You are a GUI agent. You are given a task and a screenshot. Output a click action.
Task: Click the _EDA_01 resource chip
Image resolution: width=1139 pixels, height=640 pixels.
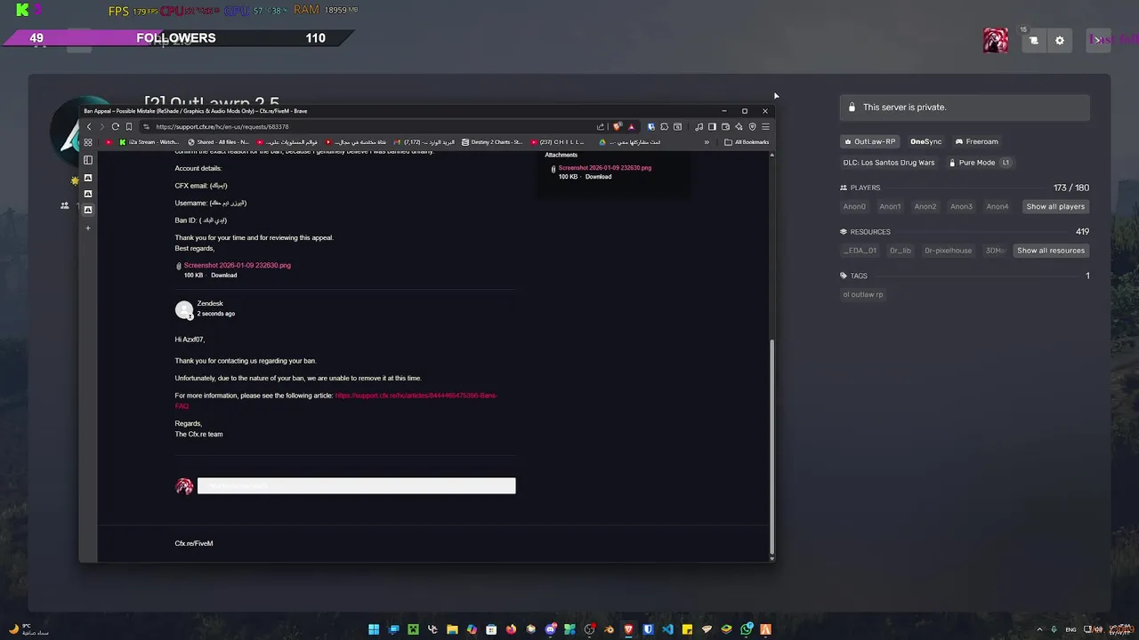tap(860, 251)
